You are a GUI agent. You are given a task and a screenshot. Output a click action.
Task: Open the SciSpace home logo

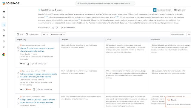[x=11, y=3]
